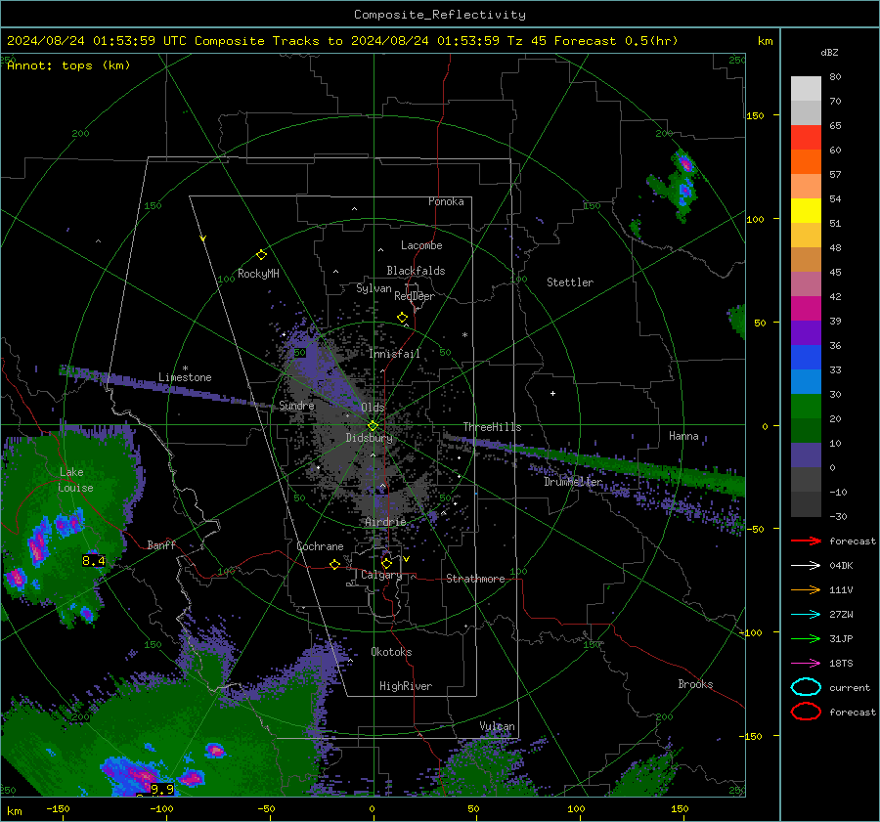Image resolution: width=880 pixels, height=822 pixels.
Task: Click the Okotoks city label
Action: click(391, 652)
